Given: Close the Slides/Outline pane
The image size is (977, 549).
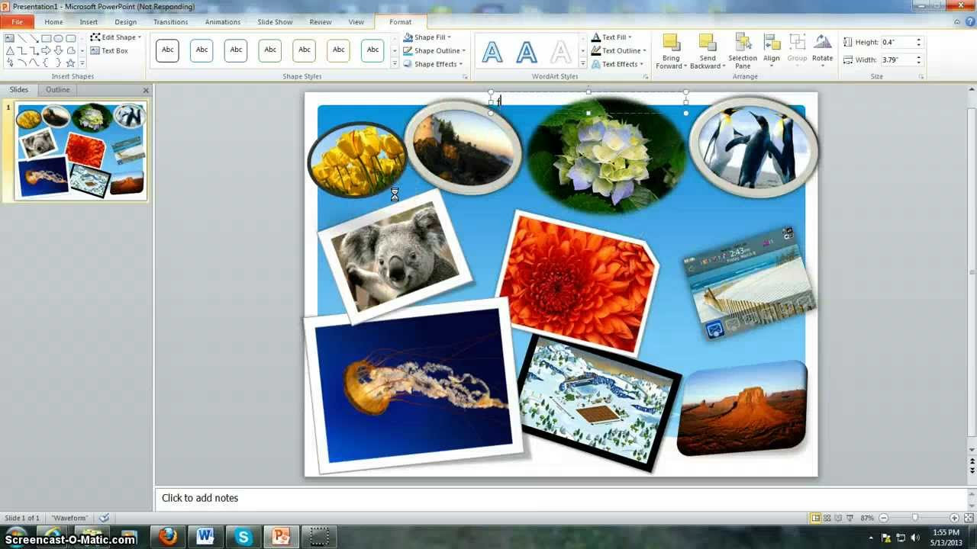Looking at the screenshot, I should point(146,90).
